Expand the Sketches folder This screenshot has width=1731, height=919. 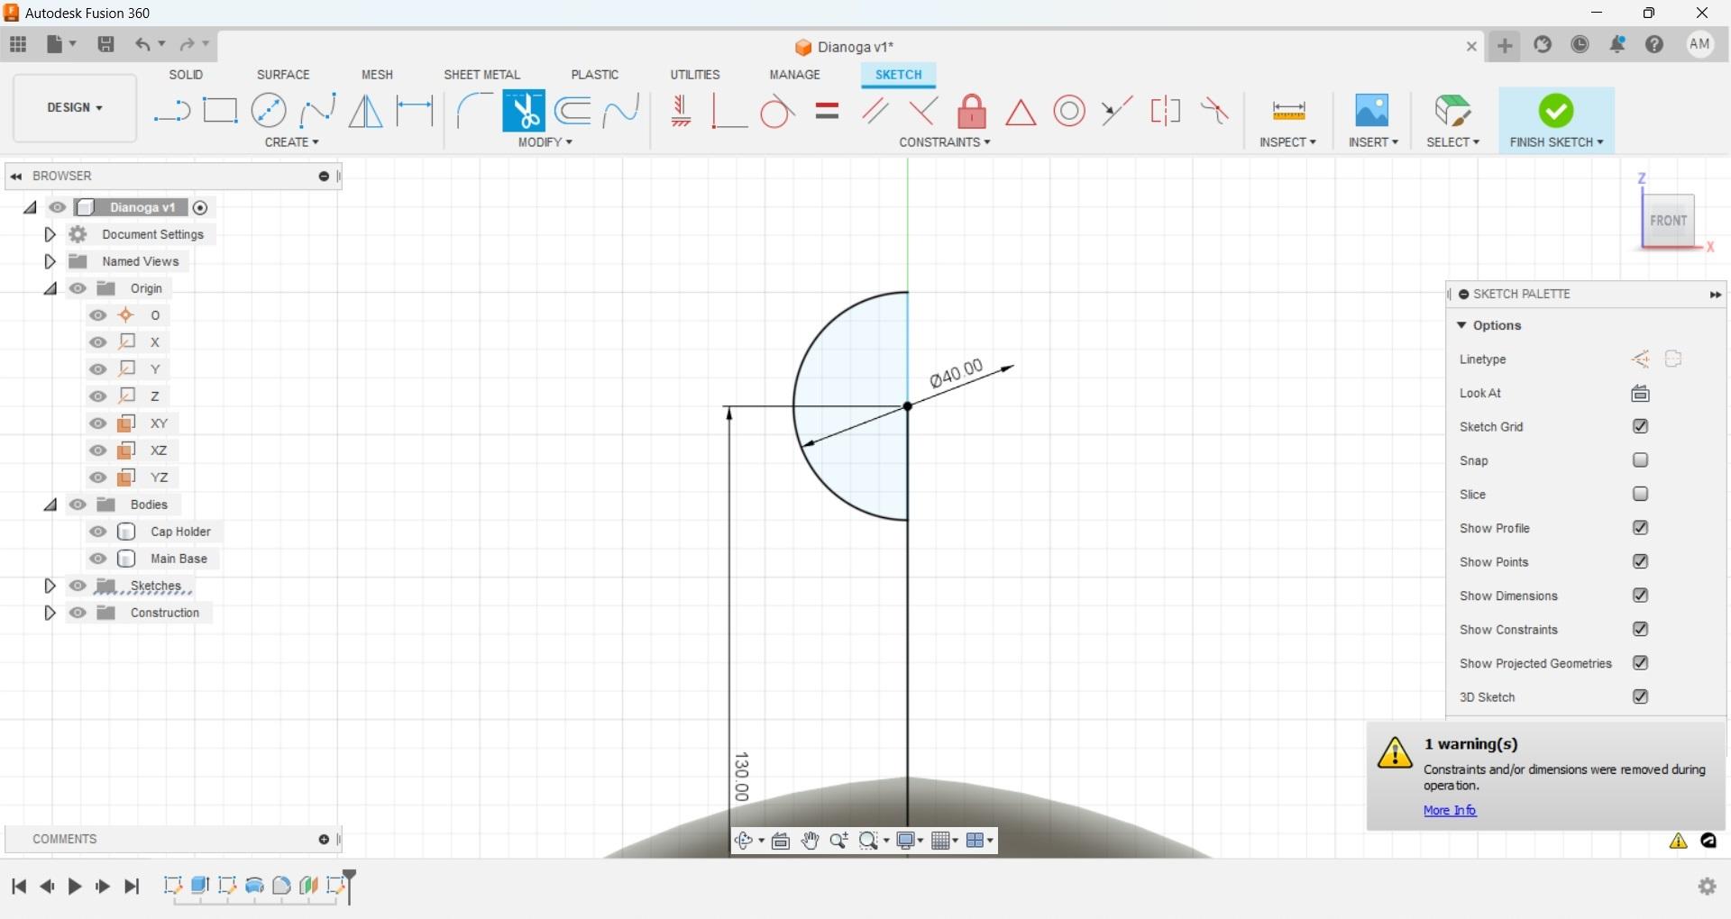[x=50, y=586]
